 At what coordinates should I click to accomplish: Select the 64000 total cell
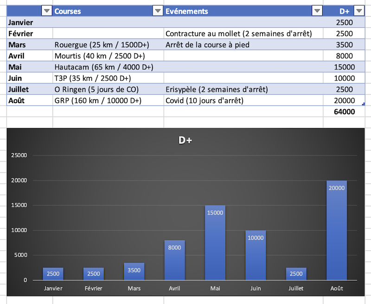(x=345, y=112)
